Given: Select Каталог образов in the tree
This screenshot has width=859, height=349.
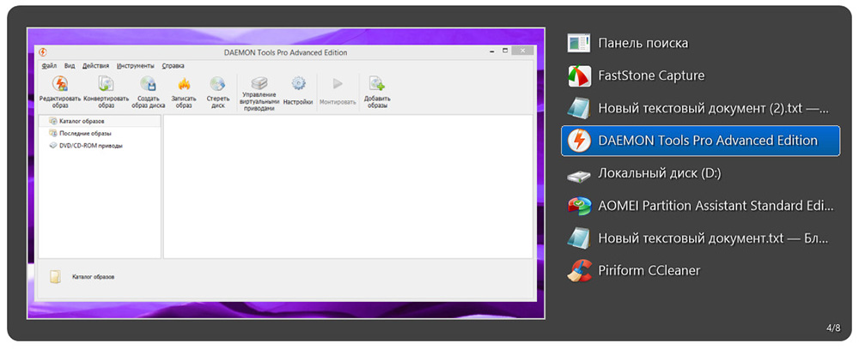Looking at the screenshot, I should [100, 121].
